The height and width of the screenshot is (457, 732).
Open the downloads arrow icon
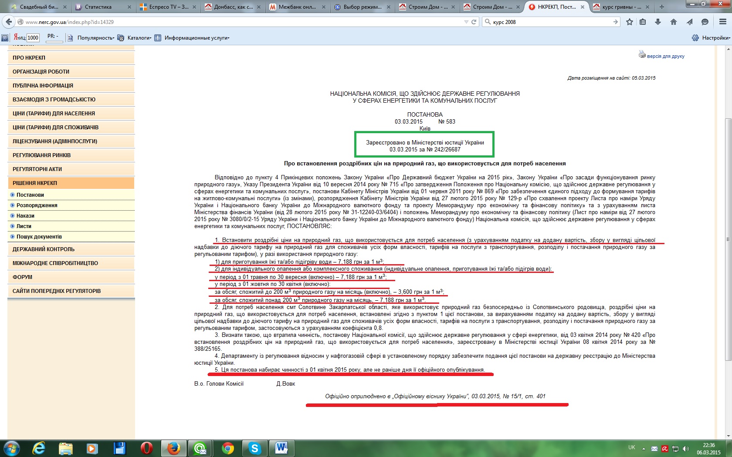658,22
